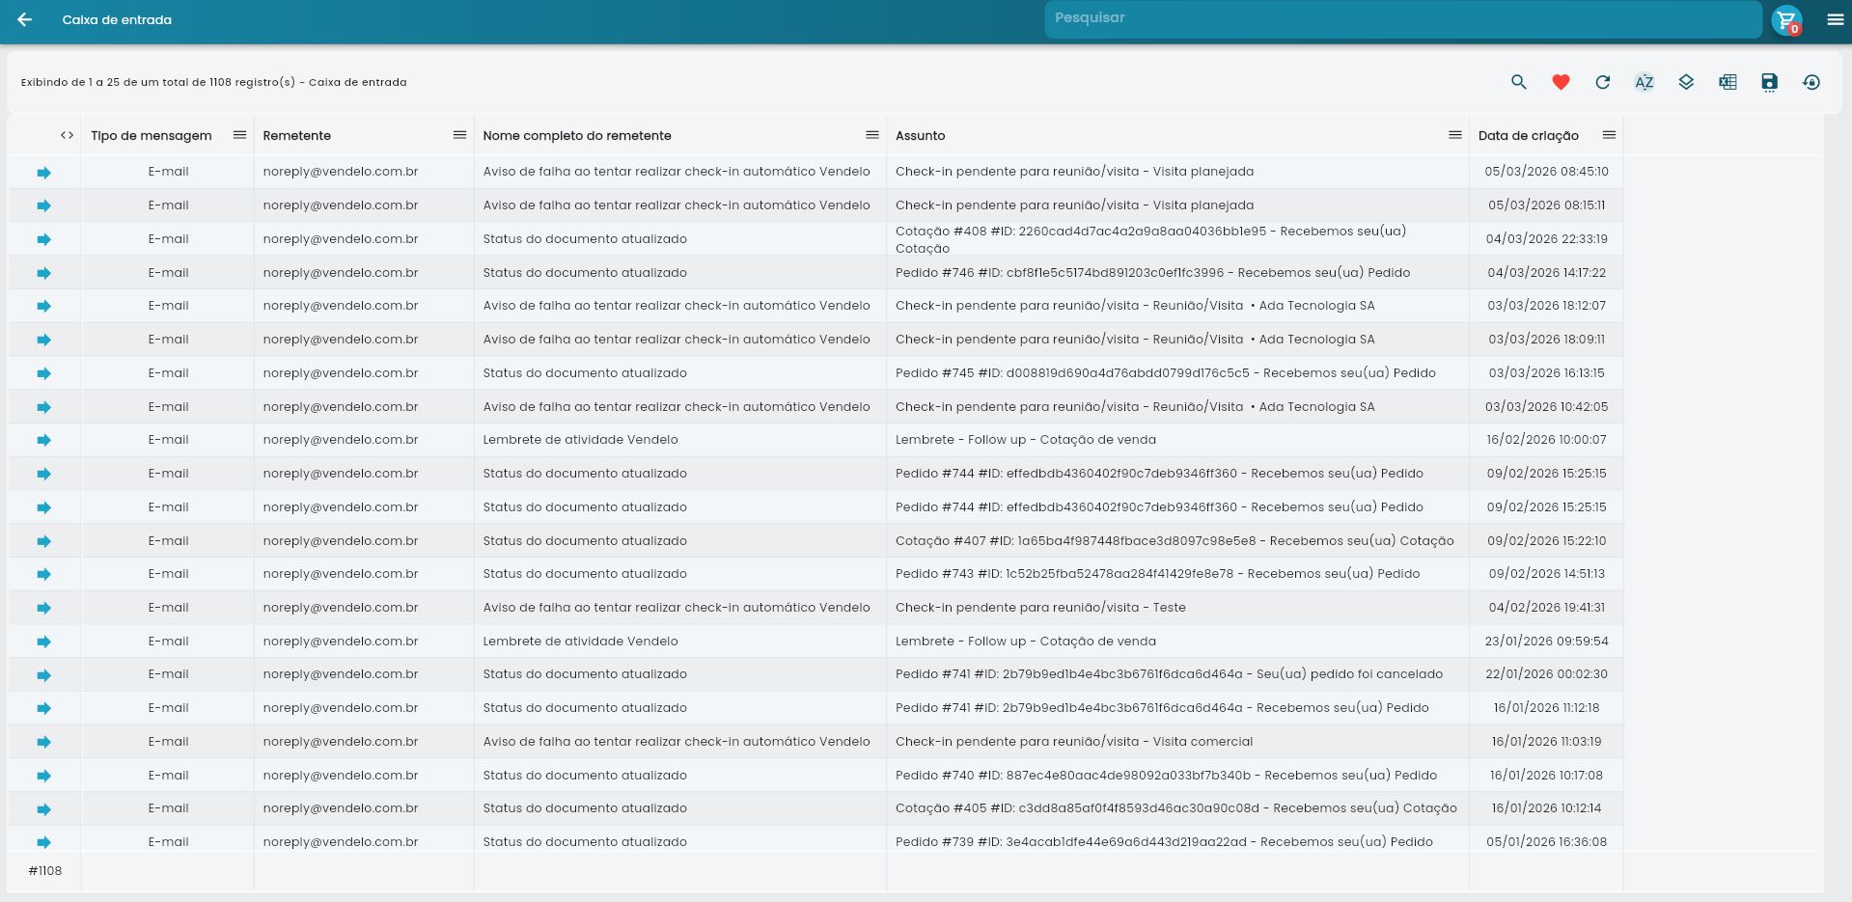Screen dimensions: 1852x902
Task: Open the Assunto column menu
Action: tap(1453, 135)
